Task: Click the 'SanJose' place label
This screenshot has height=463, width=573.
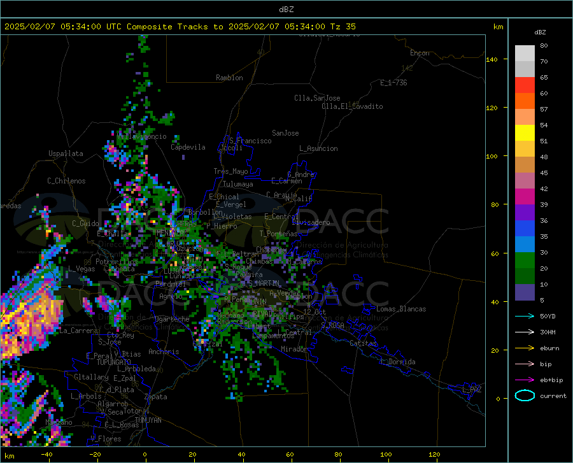Action: 285,133
